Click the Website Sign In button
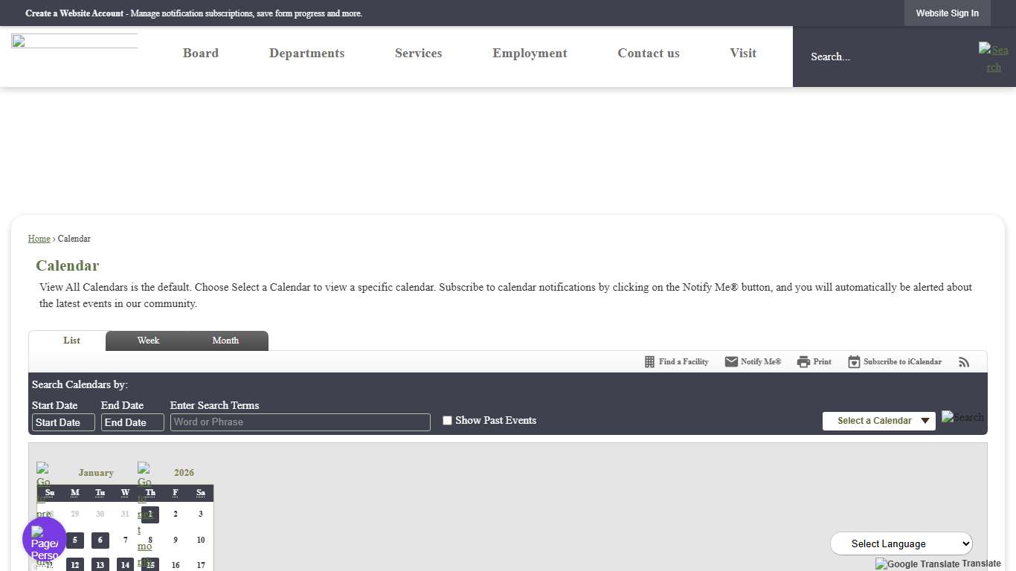The image size is (1016, 571). click(947, 13)
